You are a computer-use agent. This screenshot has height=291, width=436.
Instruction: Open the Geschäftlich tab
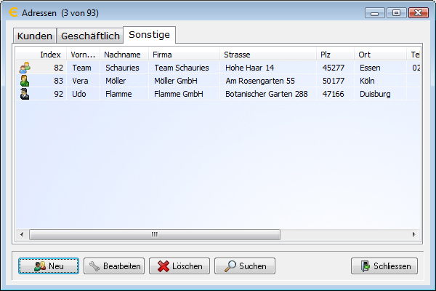[x=90, y=36]
